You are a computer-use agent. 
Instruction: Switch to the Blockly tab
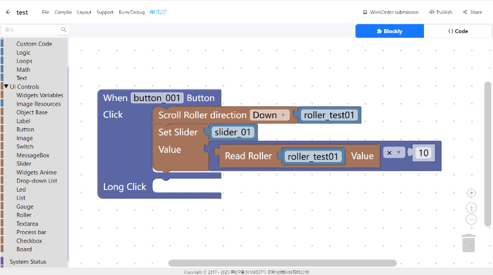(x=390, y=31)
